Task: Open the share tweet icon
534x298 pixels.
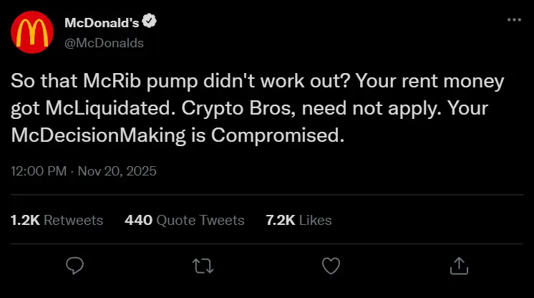Action: coord(458,266)
